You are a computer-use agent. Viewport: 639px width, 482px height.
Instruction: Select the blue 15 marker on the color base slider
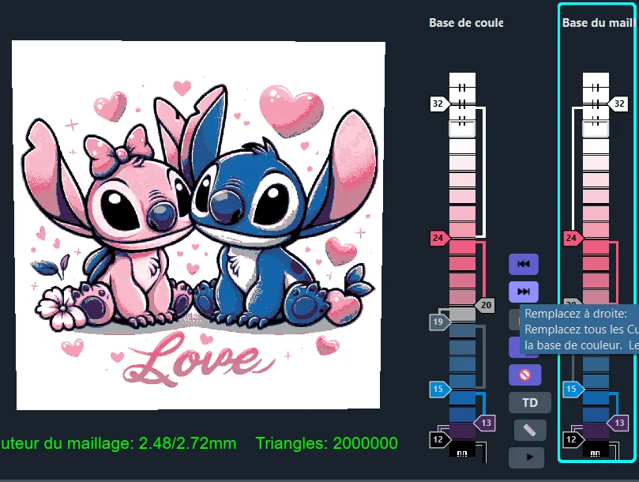point(440,389)
